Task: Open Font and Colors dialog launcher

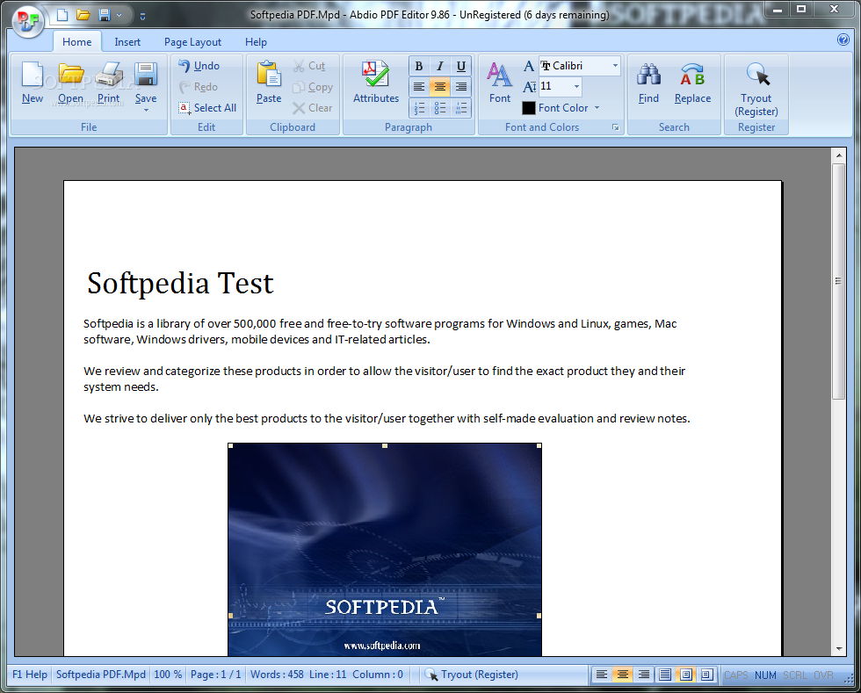Action: 616,127
